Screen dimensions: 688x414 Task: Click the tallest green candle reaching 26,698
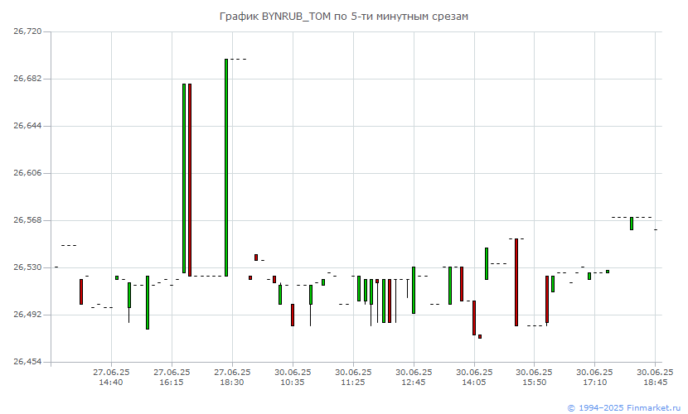pos(226,168)
